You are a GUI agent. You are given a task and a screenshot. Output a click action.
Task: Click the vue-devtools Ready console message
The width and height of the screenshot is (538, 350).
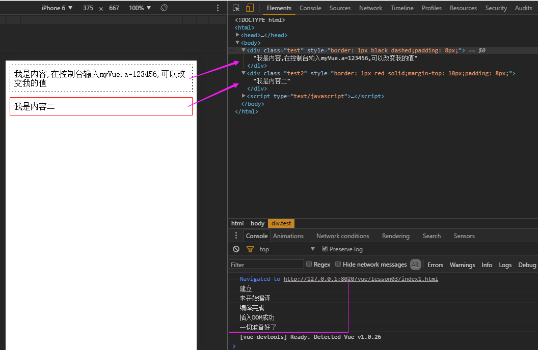pos(310,337)
